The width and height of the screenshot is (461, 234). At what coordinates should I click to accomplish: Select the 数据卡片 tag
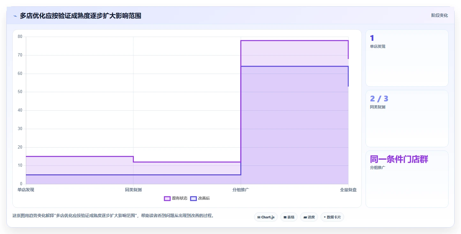click(332, 217)
